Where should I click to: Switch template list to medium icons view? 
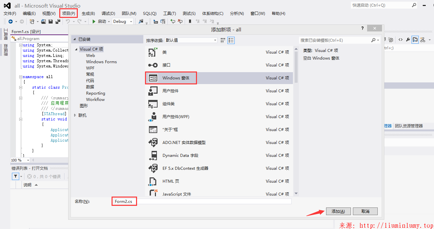(x=231, y=40)
